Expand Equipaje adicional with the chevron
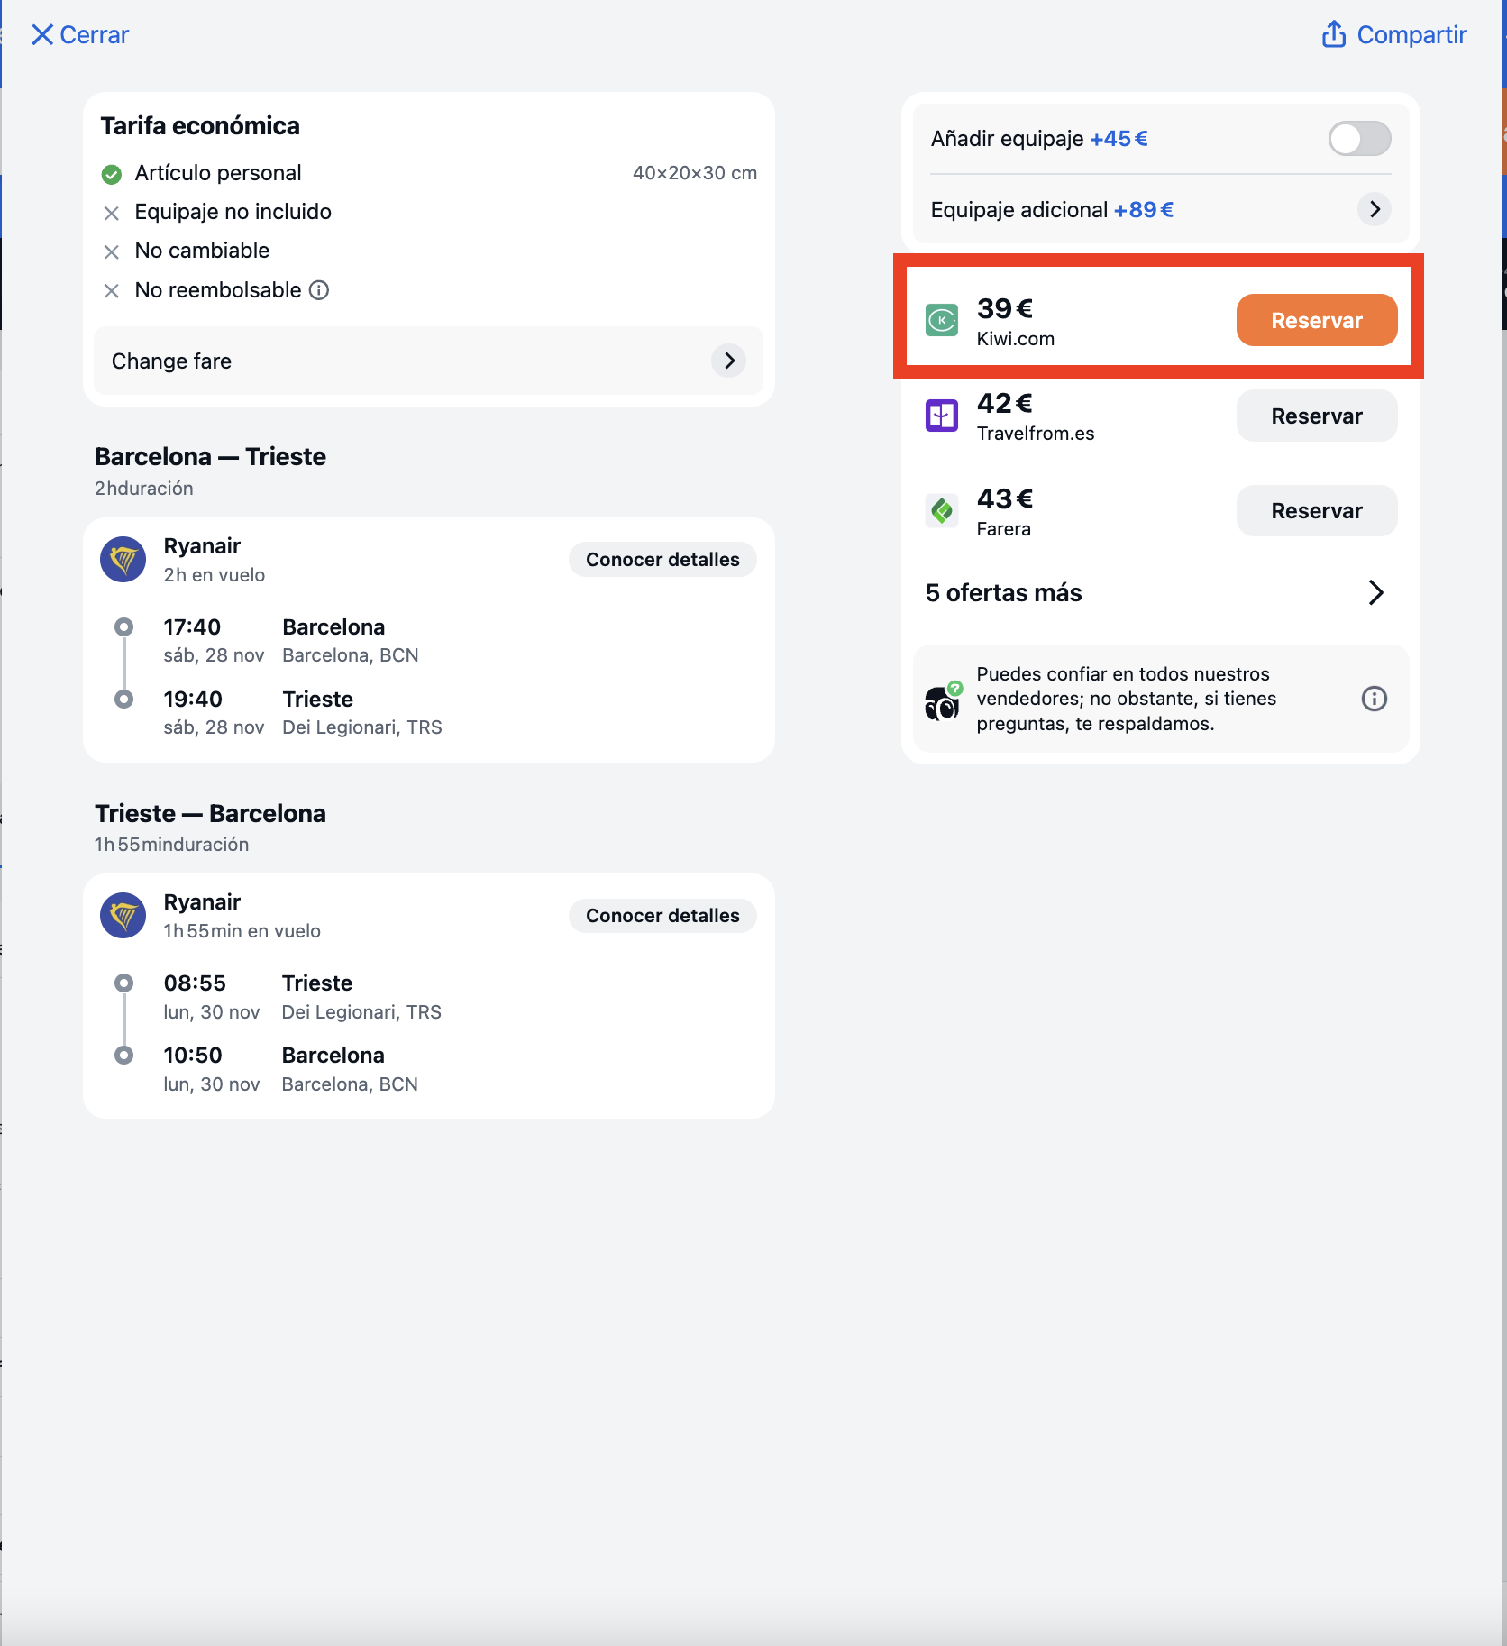 1375,209
